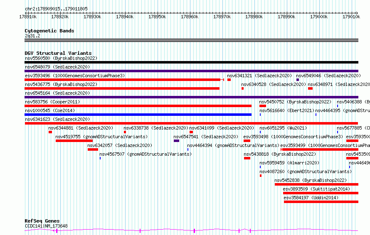This screenshot has width=370, height=235.
Task: Open esv3593496 1000GenomesConsortiumPhase3 variant
Action: tap(75, 76)
